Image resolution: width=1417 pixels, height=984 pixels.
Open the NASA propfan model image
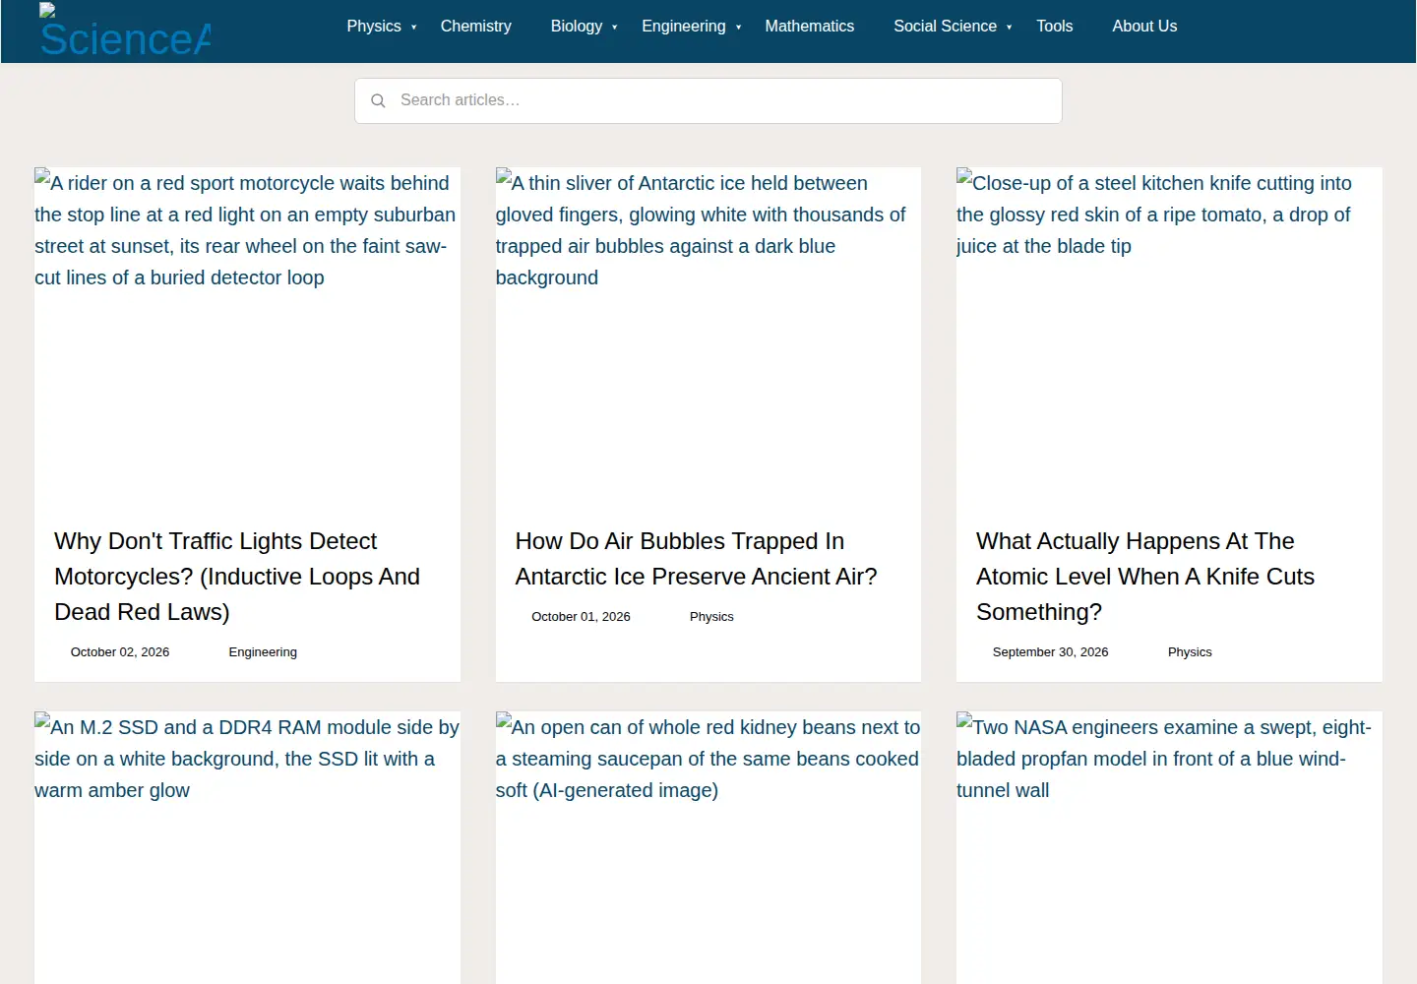coord(1169,847)
